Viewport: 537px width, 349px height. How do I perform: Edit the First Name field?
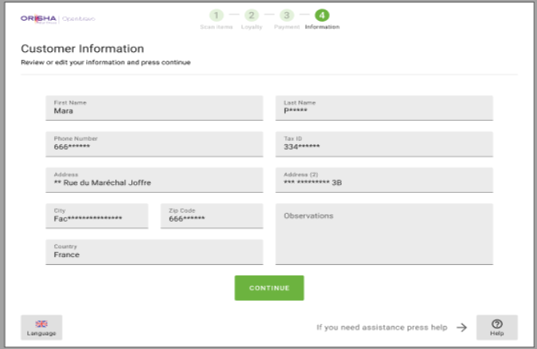click(x=154, y=108)
